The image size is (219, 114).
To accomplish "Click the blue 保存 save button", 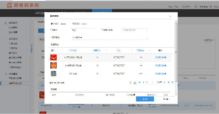I will 145,99.
